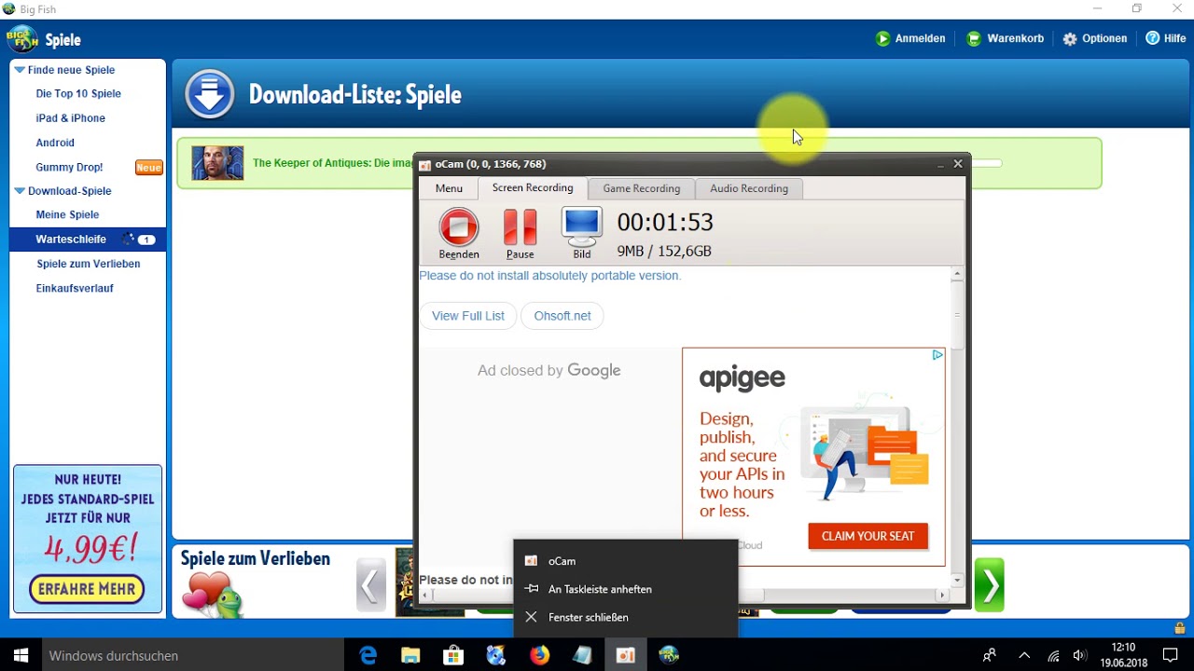Click the Spiele zum Verlieben hearts banner
The height and width of the screenshot is (671, 1194).
(213, 594)
